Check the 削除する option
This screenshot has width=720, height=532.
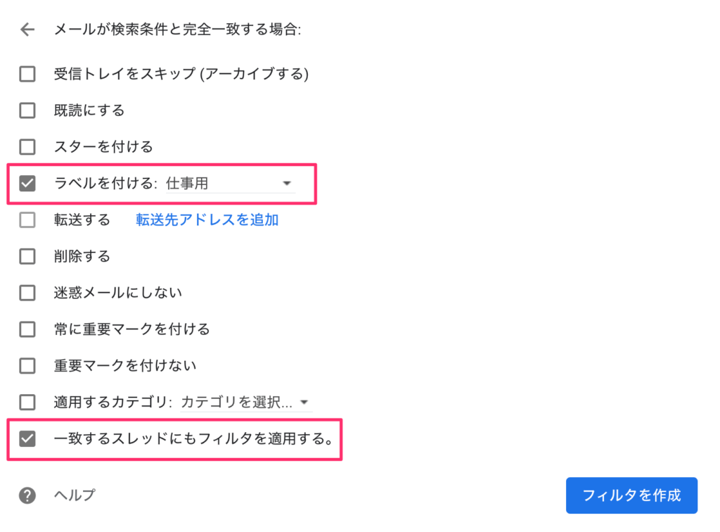click(x=27, y=256)
